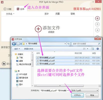Click the refresh icon beside address bar
Image resolution: width=103 pixels, height=100 pixels.
click(x=69, y=44)
